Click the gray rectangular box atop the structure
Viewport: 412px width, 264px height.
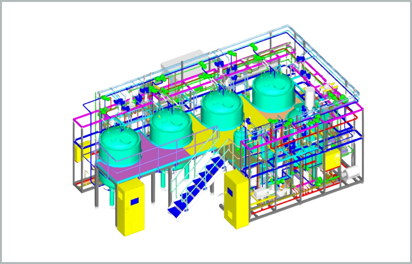pos(182,59)
